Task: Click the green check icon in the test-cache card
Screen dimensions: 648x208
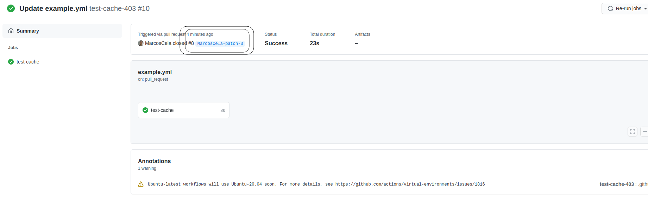Action: click(145, 110)
